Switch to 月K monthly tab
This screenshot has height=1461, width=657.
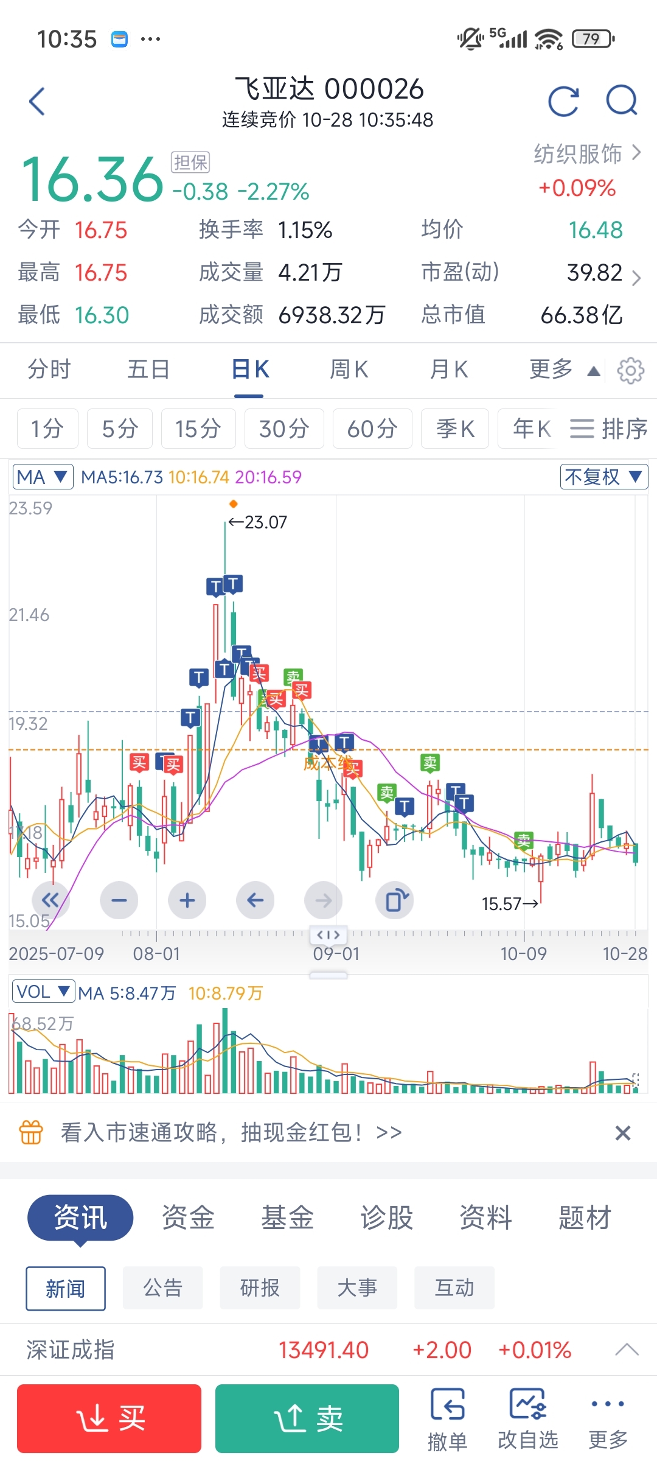click(x=449, y=370)
